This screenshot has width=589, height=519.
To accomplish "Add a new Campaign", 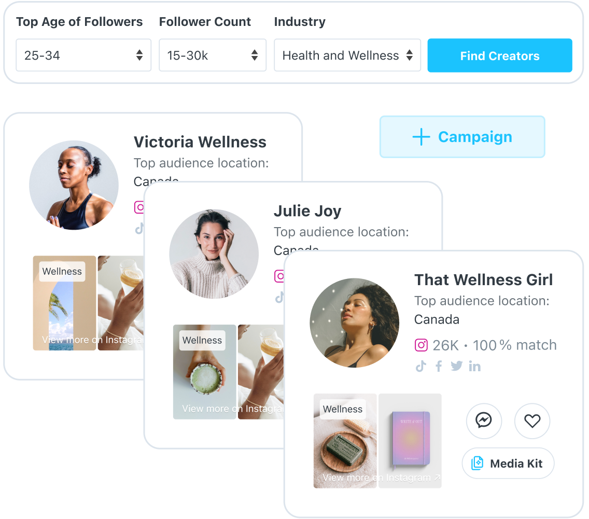I will 462,137.
